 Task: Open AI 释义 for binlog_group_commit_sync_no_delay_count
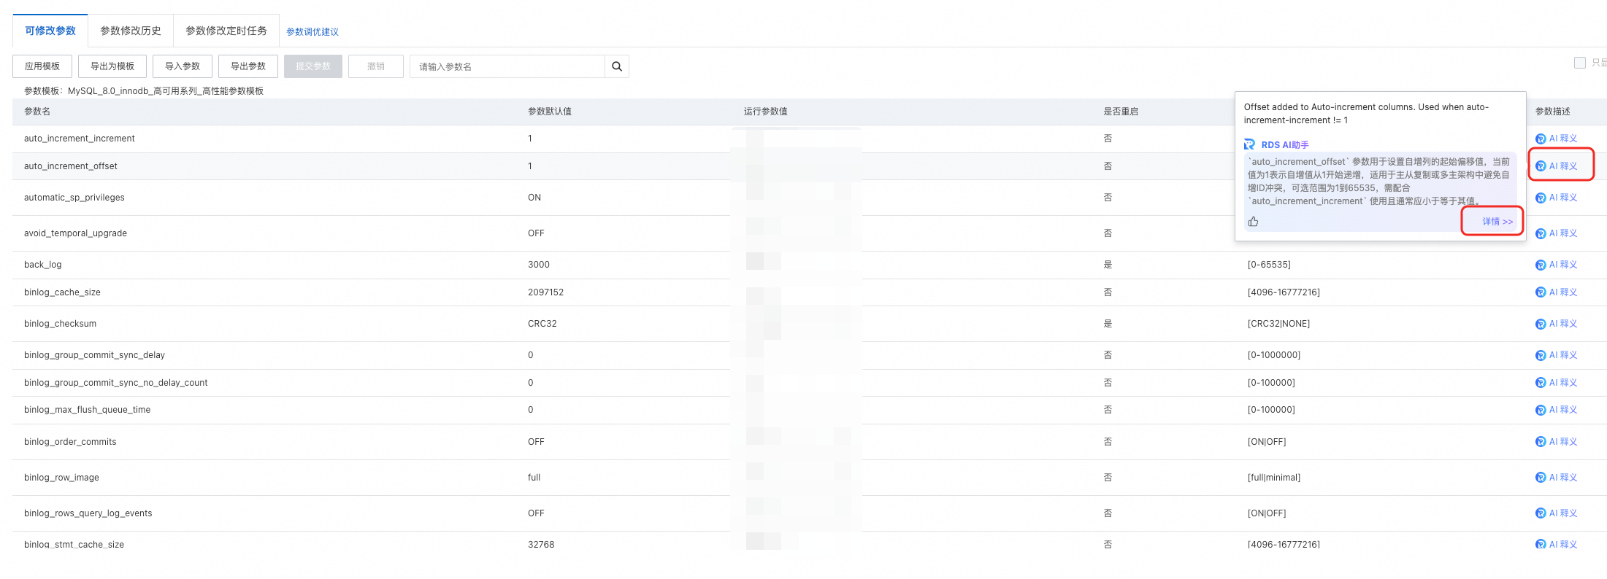[1556, 383]
